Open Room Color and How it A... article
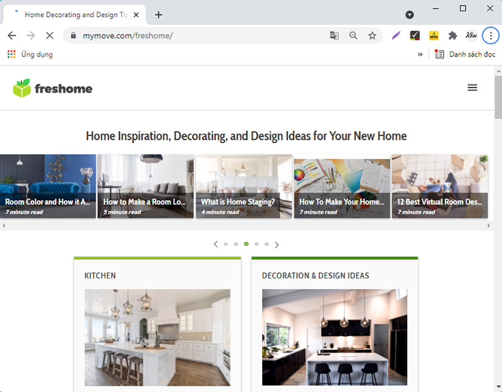 pos(48,186)
